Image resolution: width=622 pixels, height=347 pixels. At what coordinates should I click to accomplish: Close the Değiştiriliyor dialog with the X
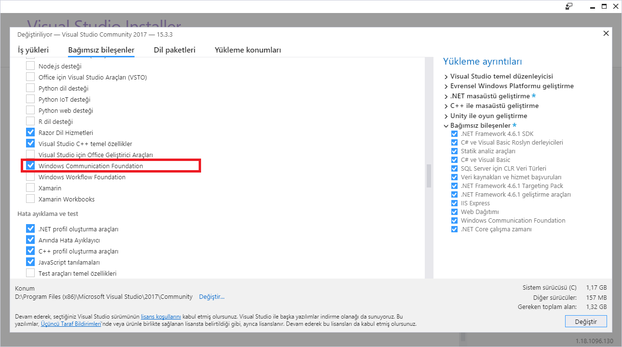point(606,33)
